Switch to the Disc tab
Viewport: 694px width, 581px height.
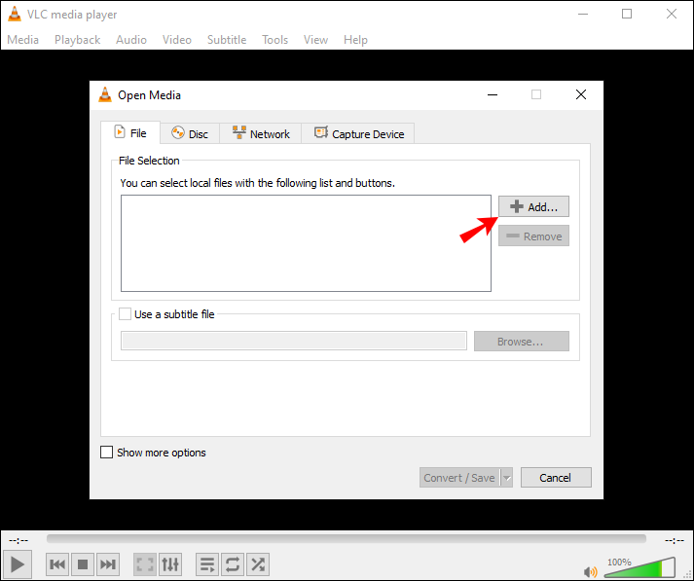pos(190,133)
